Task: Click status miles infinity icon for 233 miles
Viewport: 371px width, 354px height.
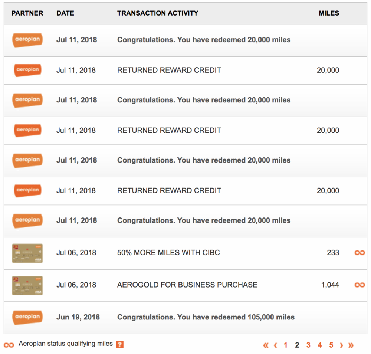Action: click(x=359, y=253)
